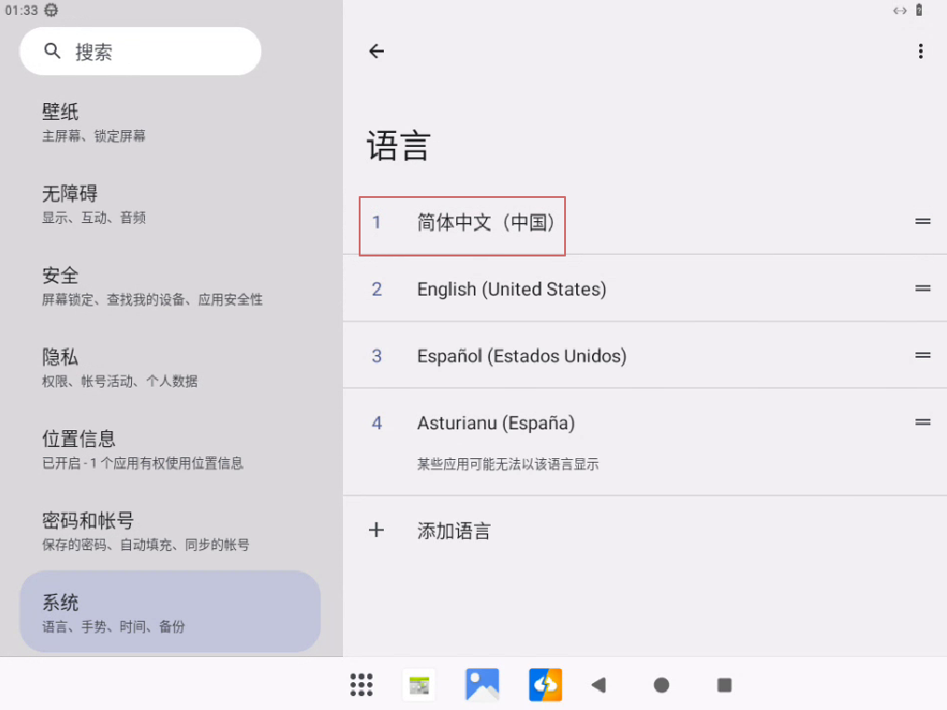Click the 搜索 settings search field
Viewport: 947px width, 710px height.
(x=140, y=51)
